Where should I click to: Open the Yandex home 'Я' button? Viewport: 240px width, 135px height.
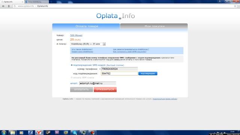9,6
